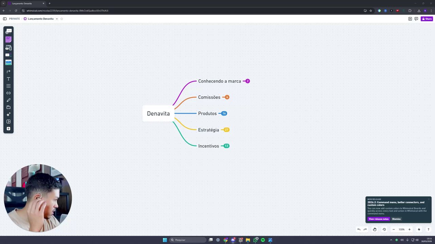Select the Incentivos node text
Screen dimensions: 435x244
point(209,146)
